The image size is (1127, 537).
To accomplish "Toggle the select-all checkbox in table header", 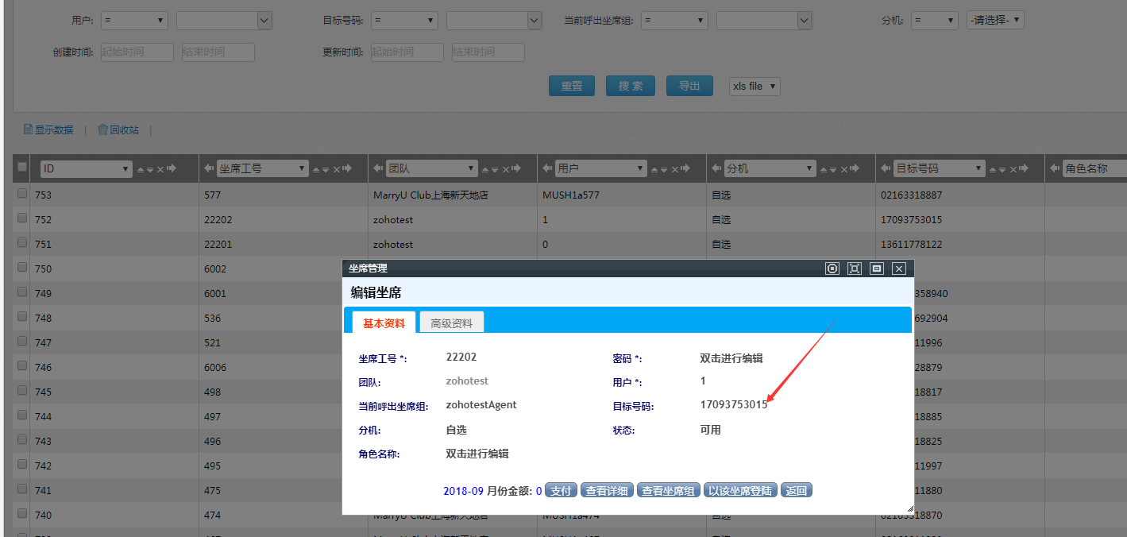I will [22, 168].
